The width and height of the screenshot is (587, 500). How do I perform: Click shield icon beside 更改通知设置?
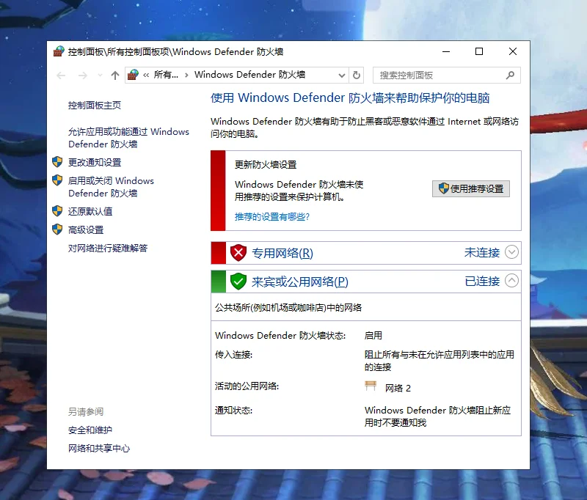click(x=57, y=162)
